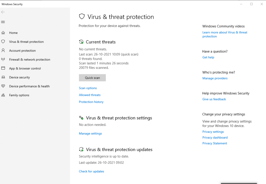Click Give us feedback link
This screenshot has height=184, width=266.
coord(214,99)
